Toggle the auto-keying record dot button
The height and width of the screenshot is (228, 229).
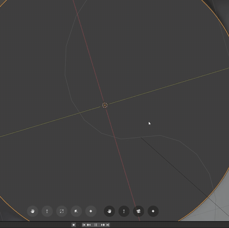click(x=73, y=225)
